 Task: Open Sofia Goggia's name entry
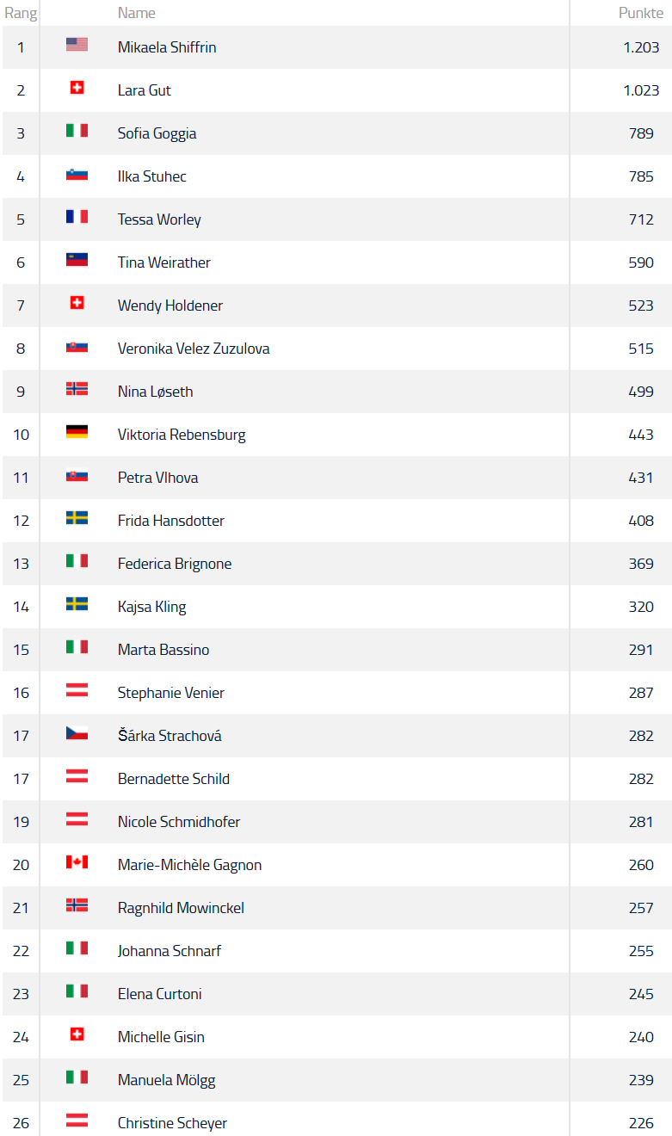[x=157, y=133]
